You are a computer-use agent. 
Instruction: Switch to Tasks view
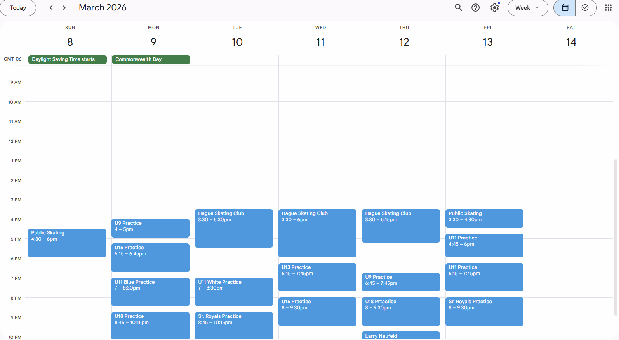(x=585, y=8)
